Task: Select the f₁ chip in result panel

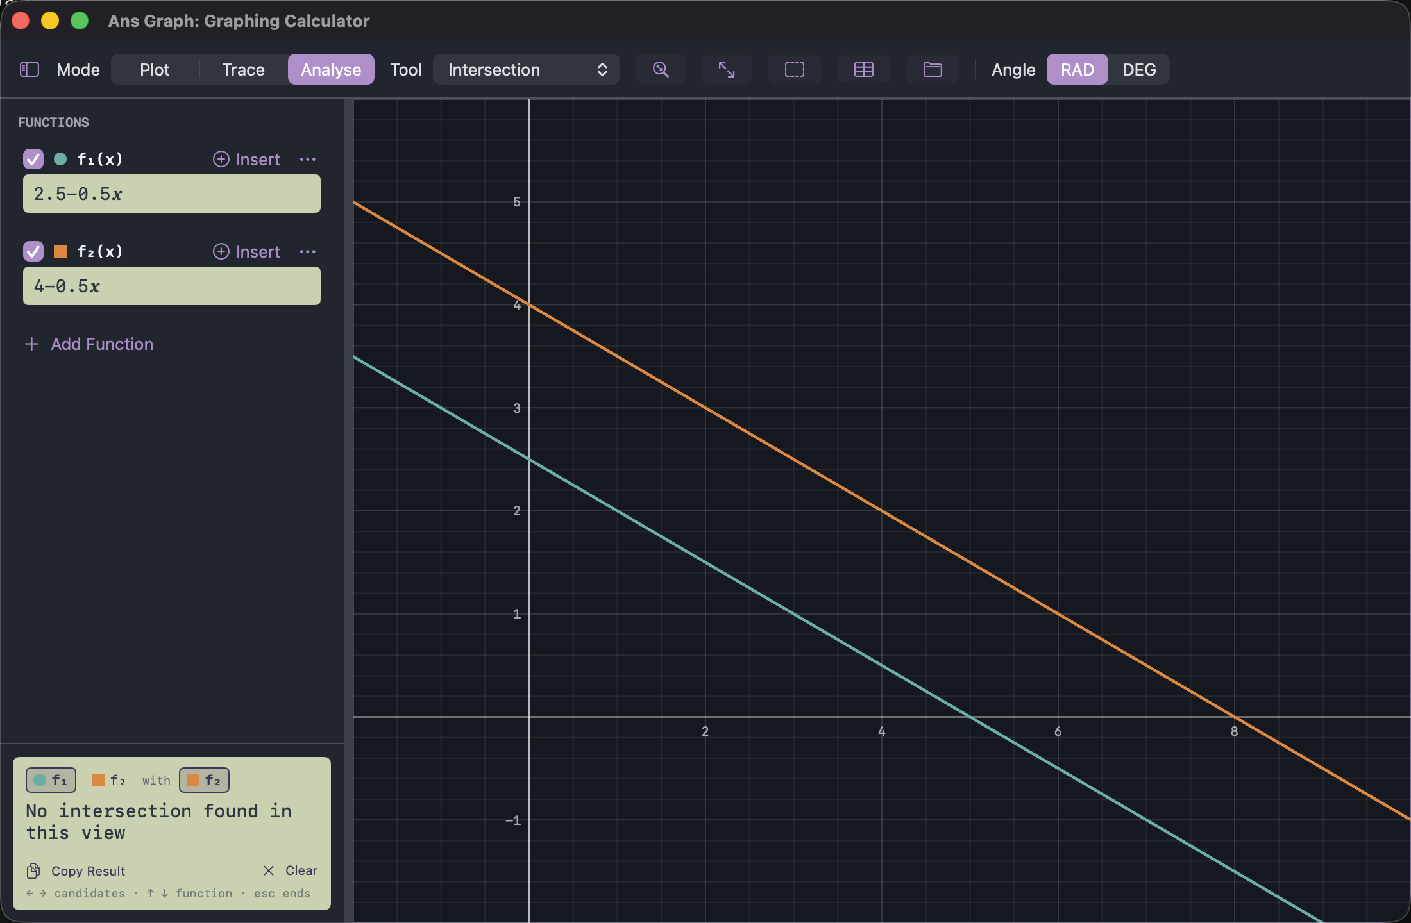Action: point(51,780)
